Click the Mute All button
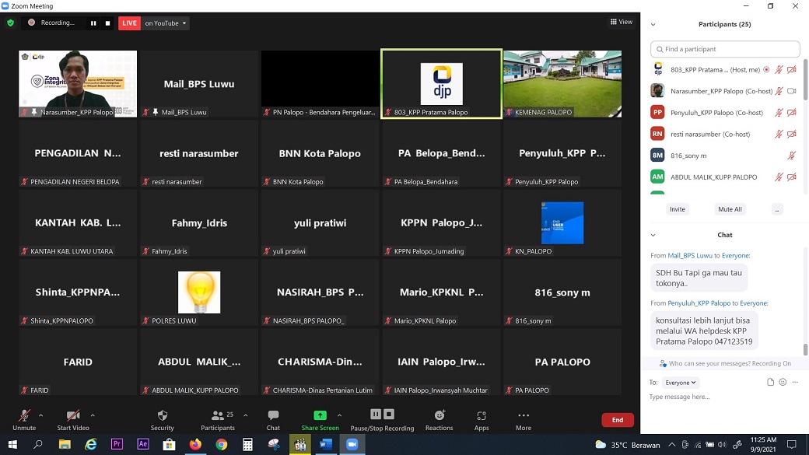Viewport: 809px width, 455px height. point(730,209)
